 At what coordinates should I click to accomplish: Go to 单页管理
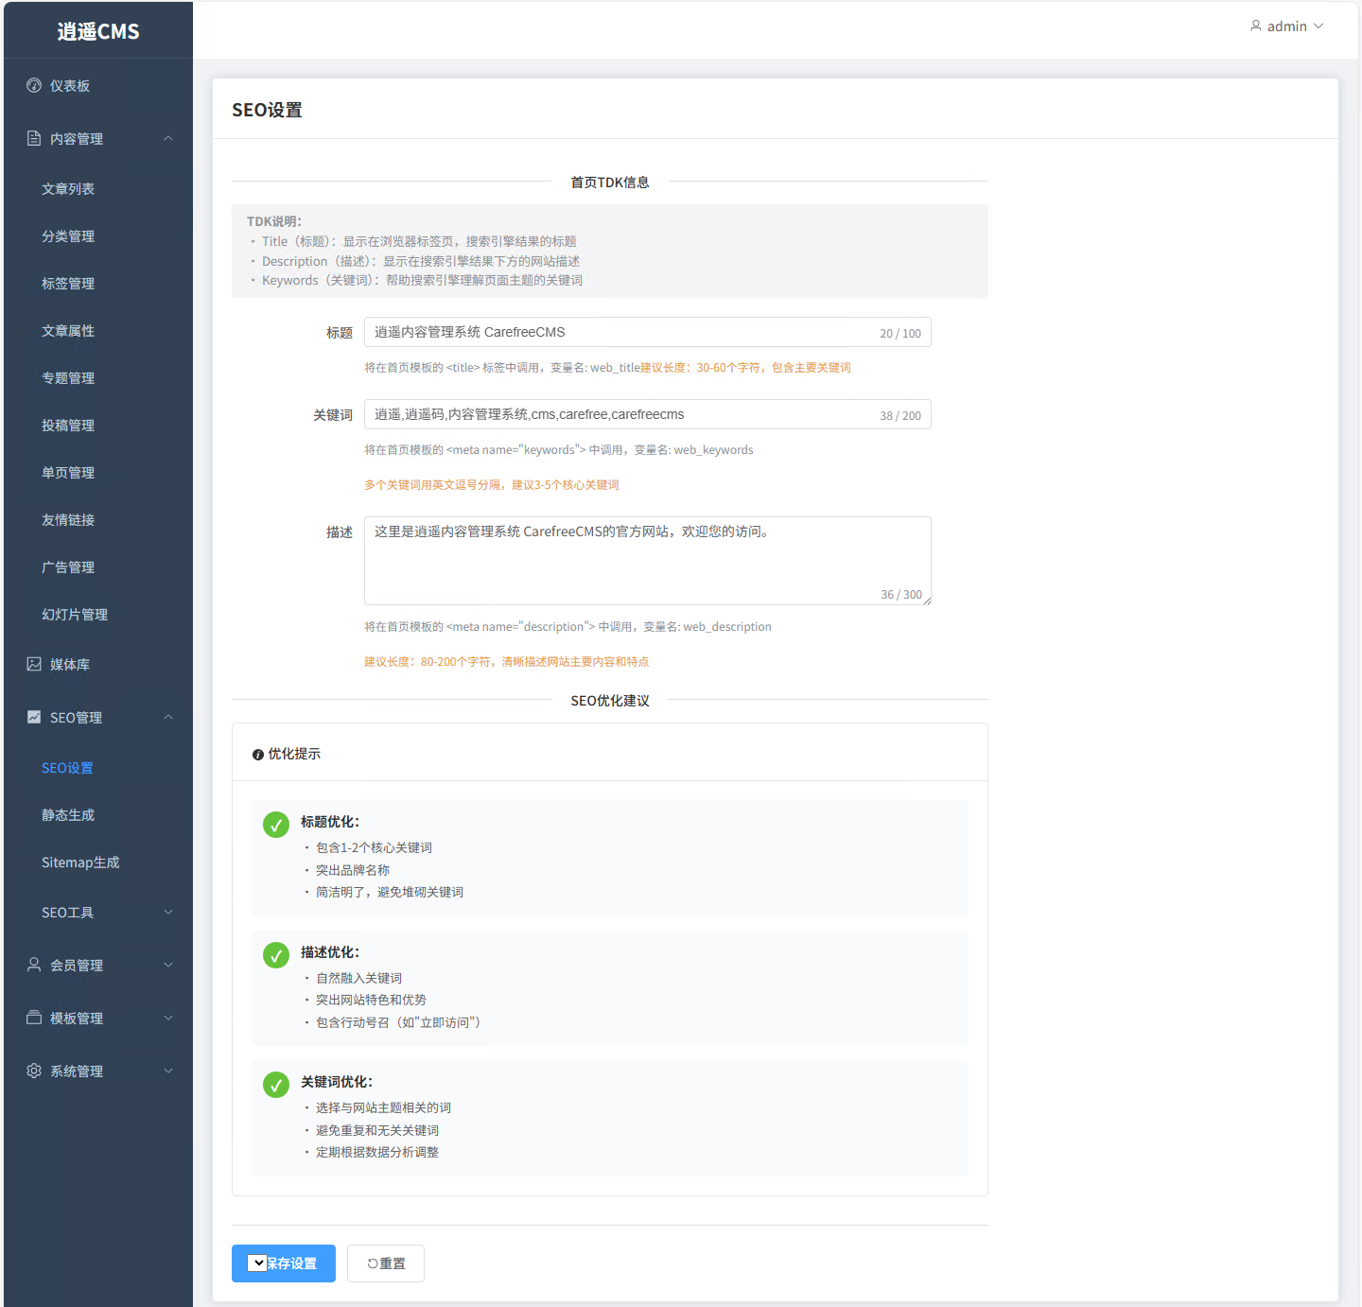click(98, 473)
